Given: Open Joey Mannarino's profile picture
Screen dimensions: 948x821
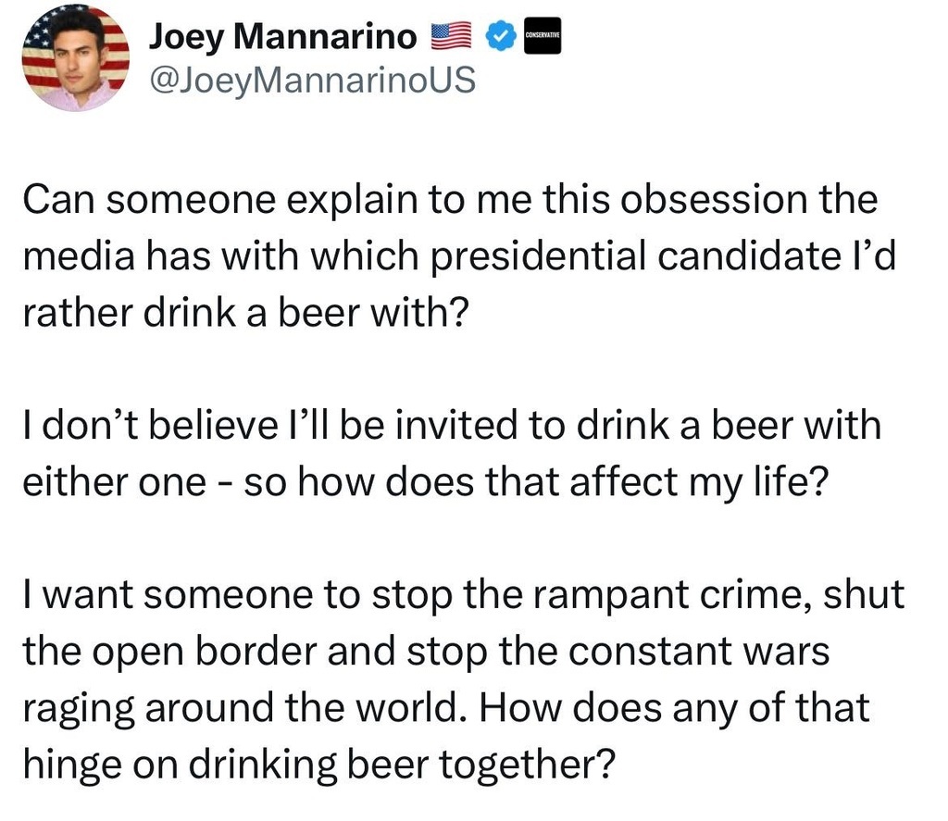Looking at the screenshot, I should 76,57.
